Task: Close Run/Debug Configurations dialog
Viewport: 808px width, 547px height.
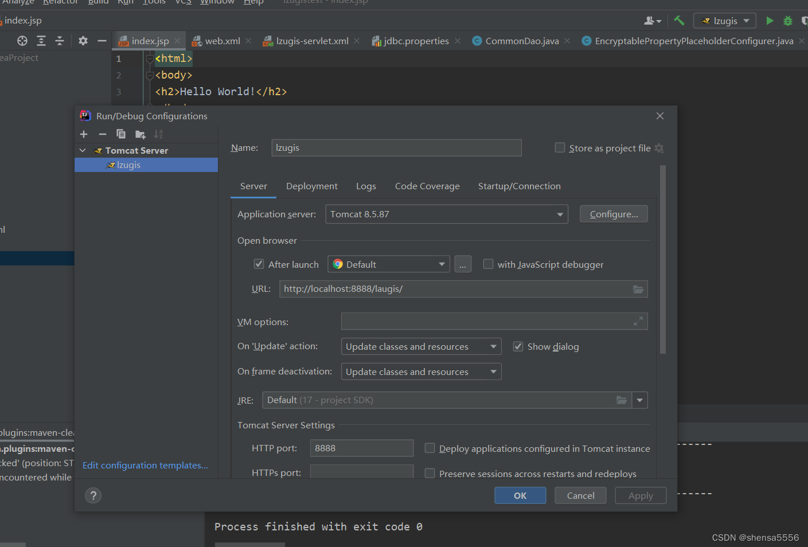Action: coord(660,116)
